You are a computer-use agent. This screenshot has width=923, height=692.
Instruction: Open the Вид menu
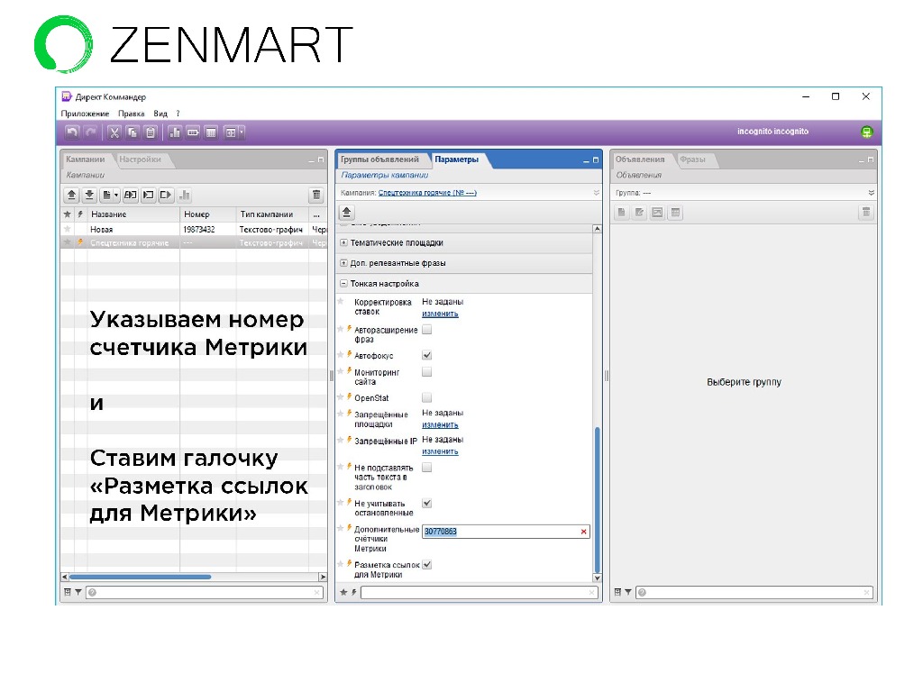tap(160, 114)
